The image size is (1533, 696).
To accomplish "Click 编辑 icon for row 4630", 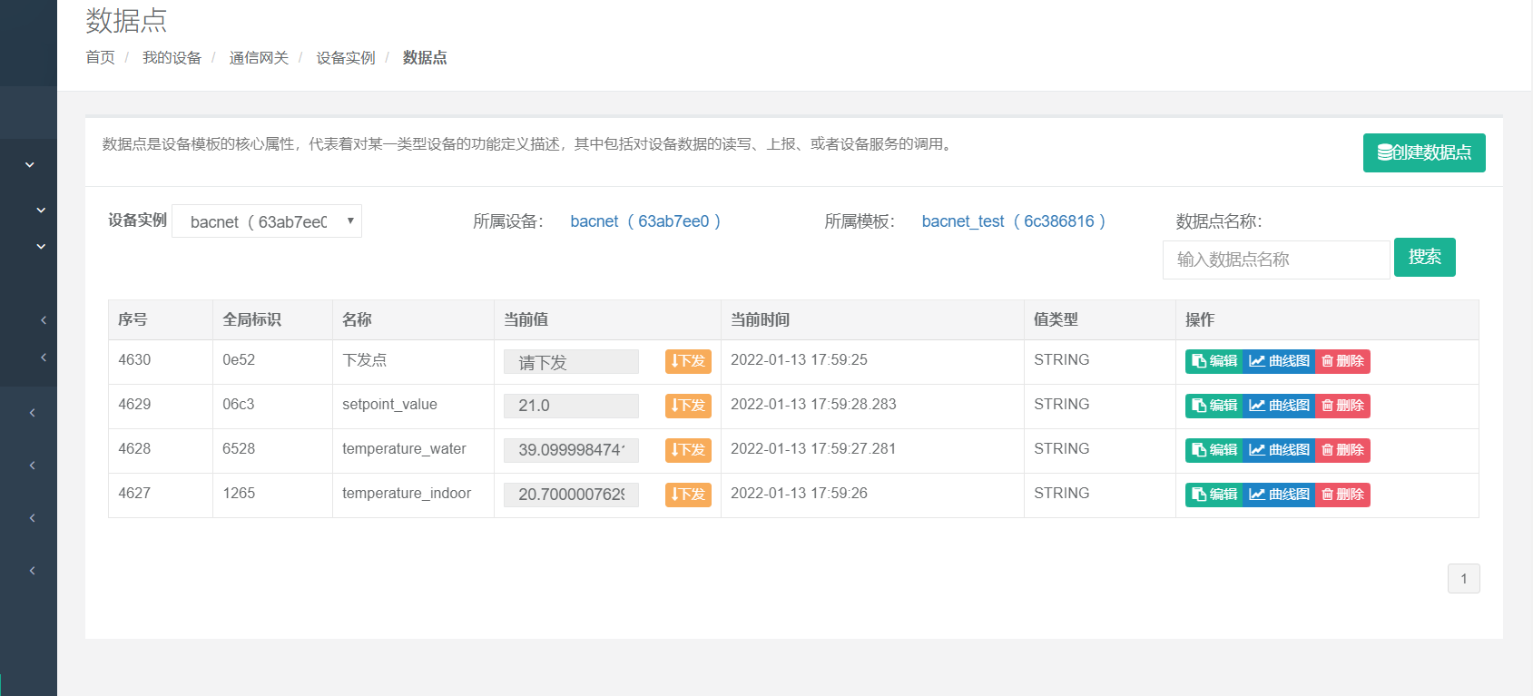I will pos(1214,361).
